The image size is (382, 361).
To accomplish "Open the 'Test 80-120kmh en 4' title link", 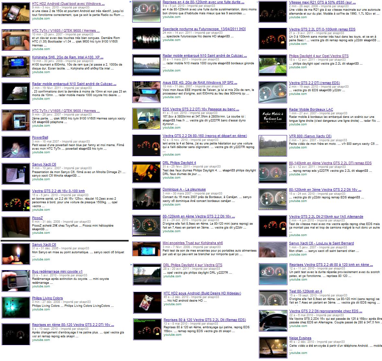I will 306,291.
